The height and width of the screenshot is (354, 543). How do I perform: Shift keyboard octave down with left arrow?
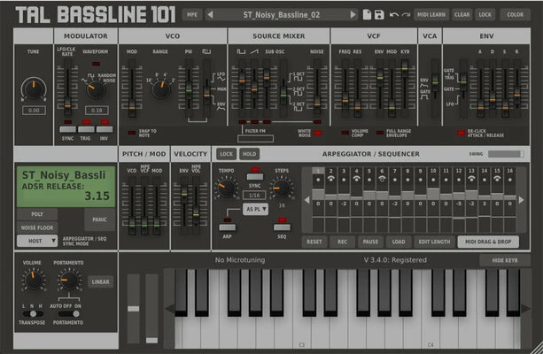(169, 309)
